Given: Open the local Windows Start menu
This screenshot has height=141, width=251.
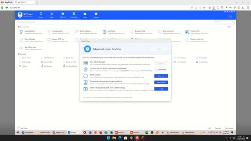Looking at the screenshot, I should (108, 138).
